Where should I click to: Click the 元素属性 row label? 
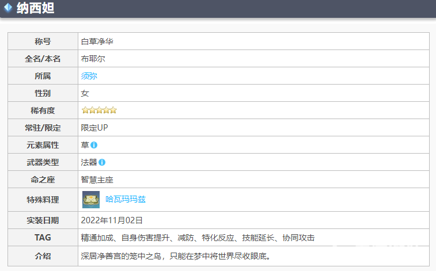point(43,145)
